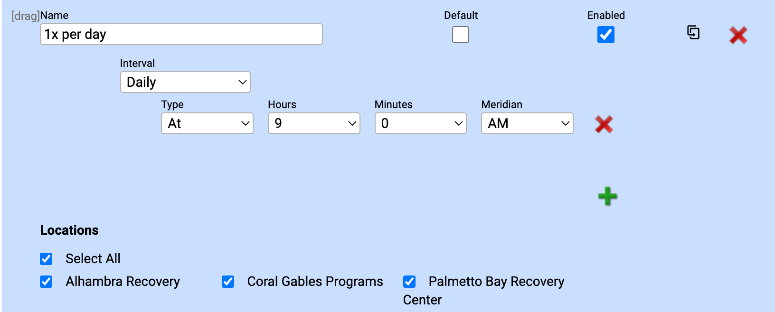This screenshot has width=775, height=312.
Task: Grab the [drag] reorder handle
Action: [25, 16]
